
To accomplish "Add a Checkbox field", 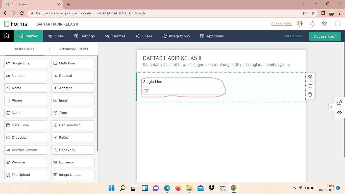I will 73,150.
